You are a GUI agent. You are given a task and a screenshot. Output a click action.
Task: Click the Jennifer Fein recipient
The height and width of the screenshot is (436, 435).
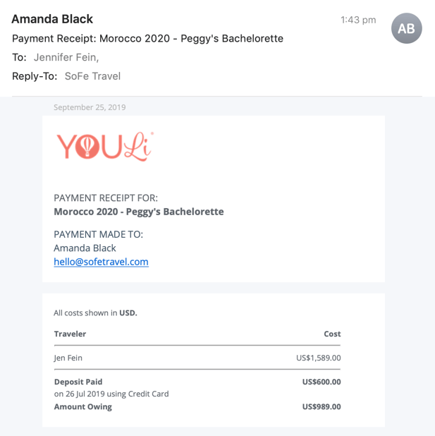[66, 57]
